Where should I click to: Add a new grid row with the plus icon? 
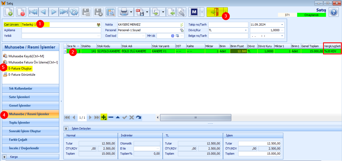tap(104, 117)
